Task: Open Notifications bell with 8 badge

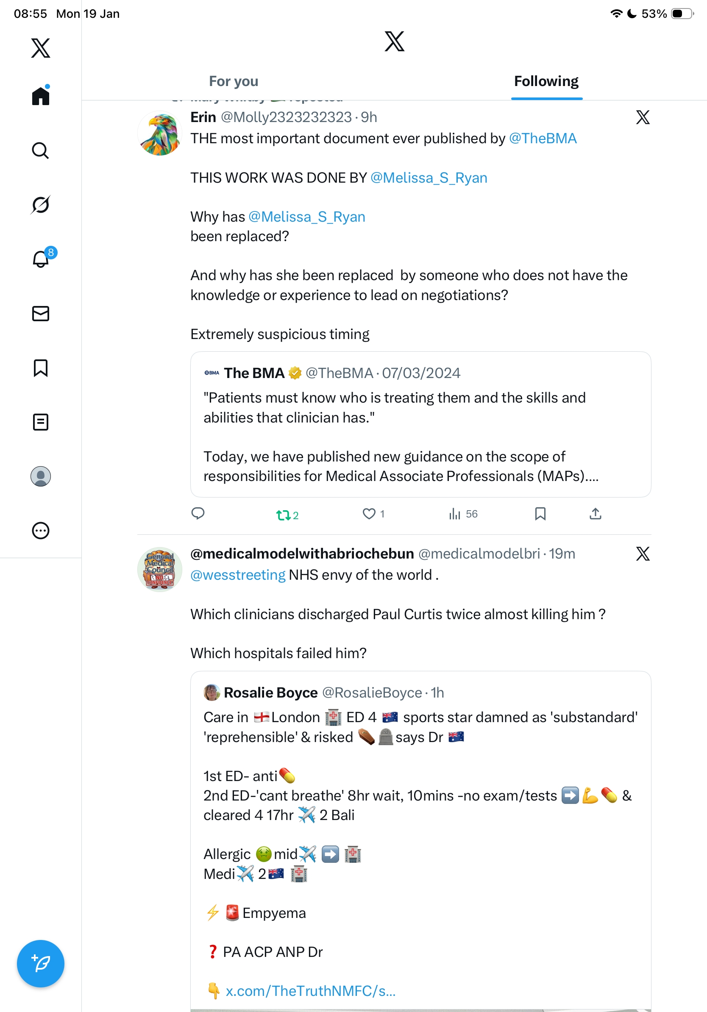Action: [41, 259]
